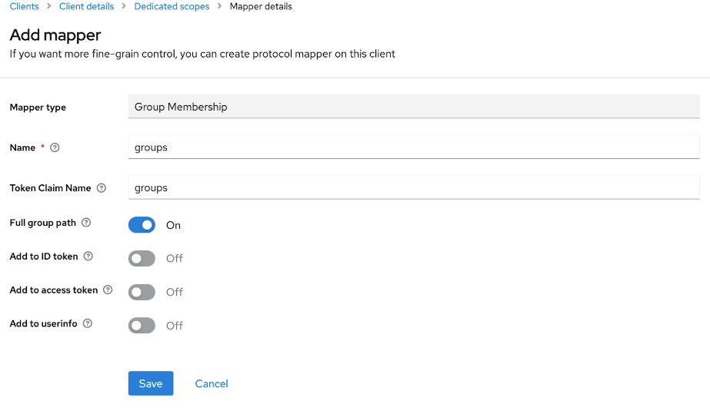Navigate to the Client details breadcrumb

pyautogui.click(x=86, y=7)
